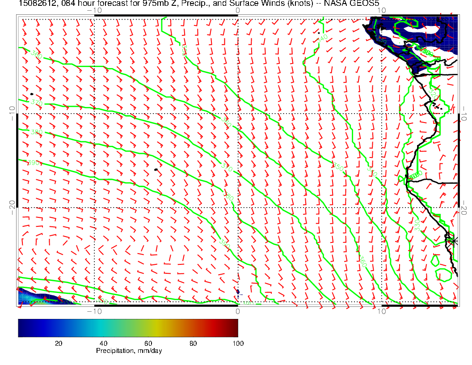Click the bottom axis longitude label 0

pos(238,311)
